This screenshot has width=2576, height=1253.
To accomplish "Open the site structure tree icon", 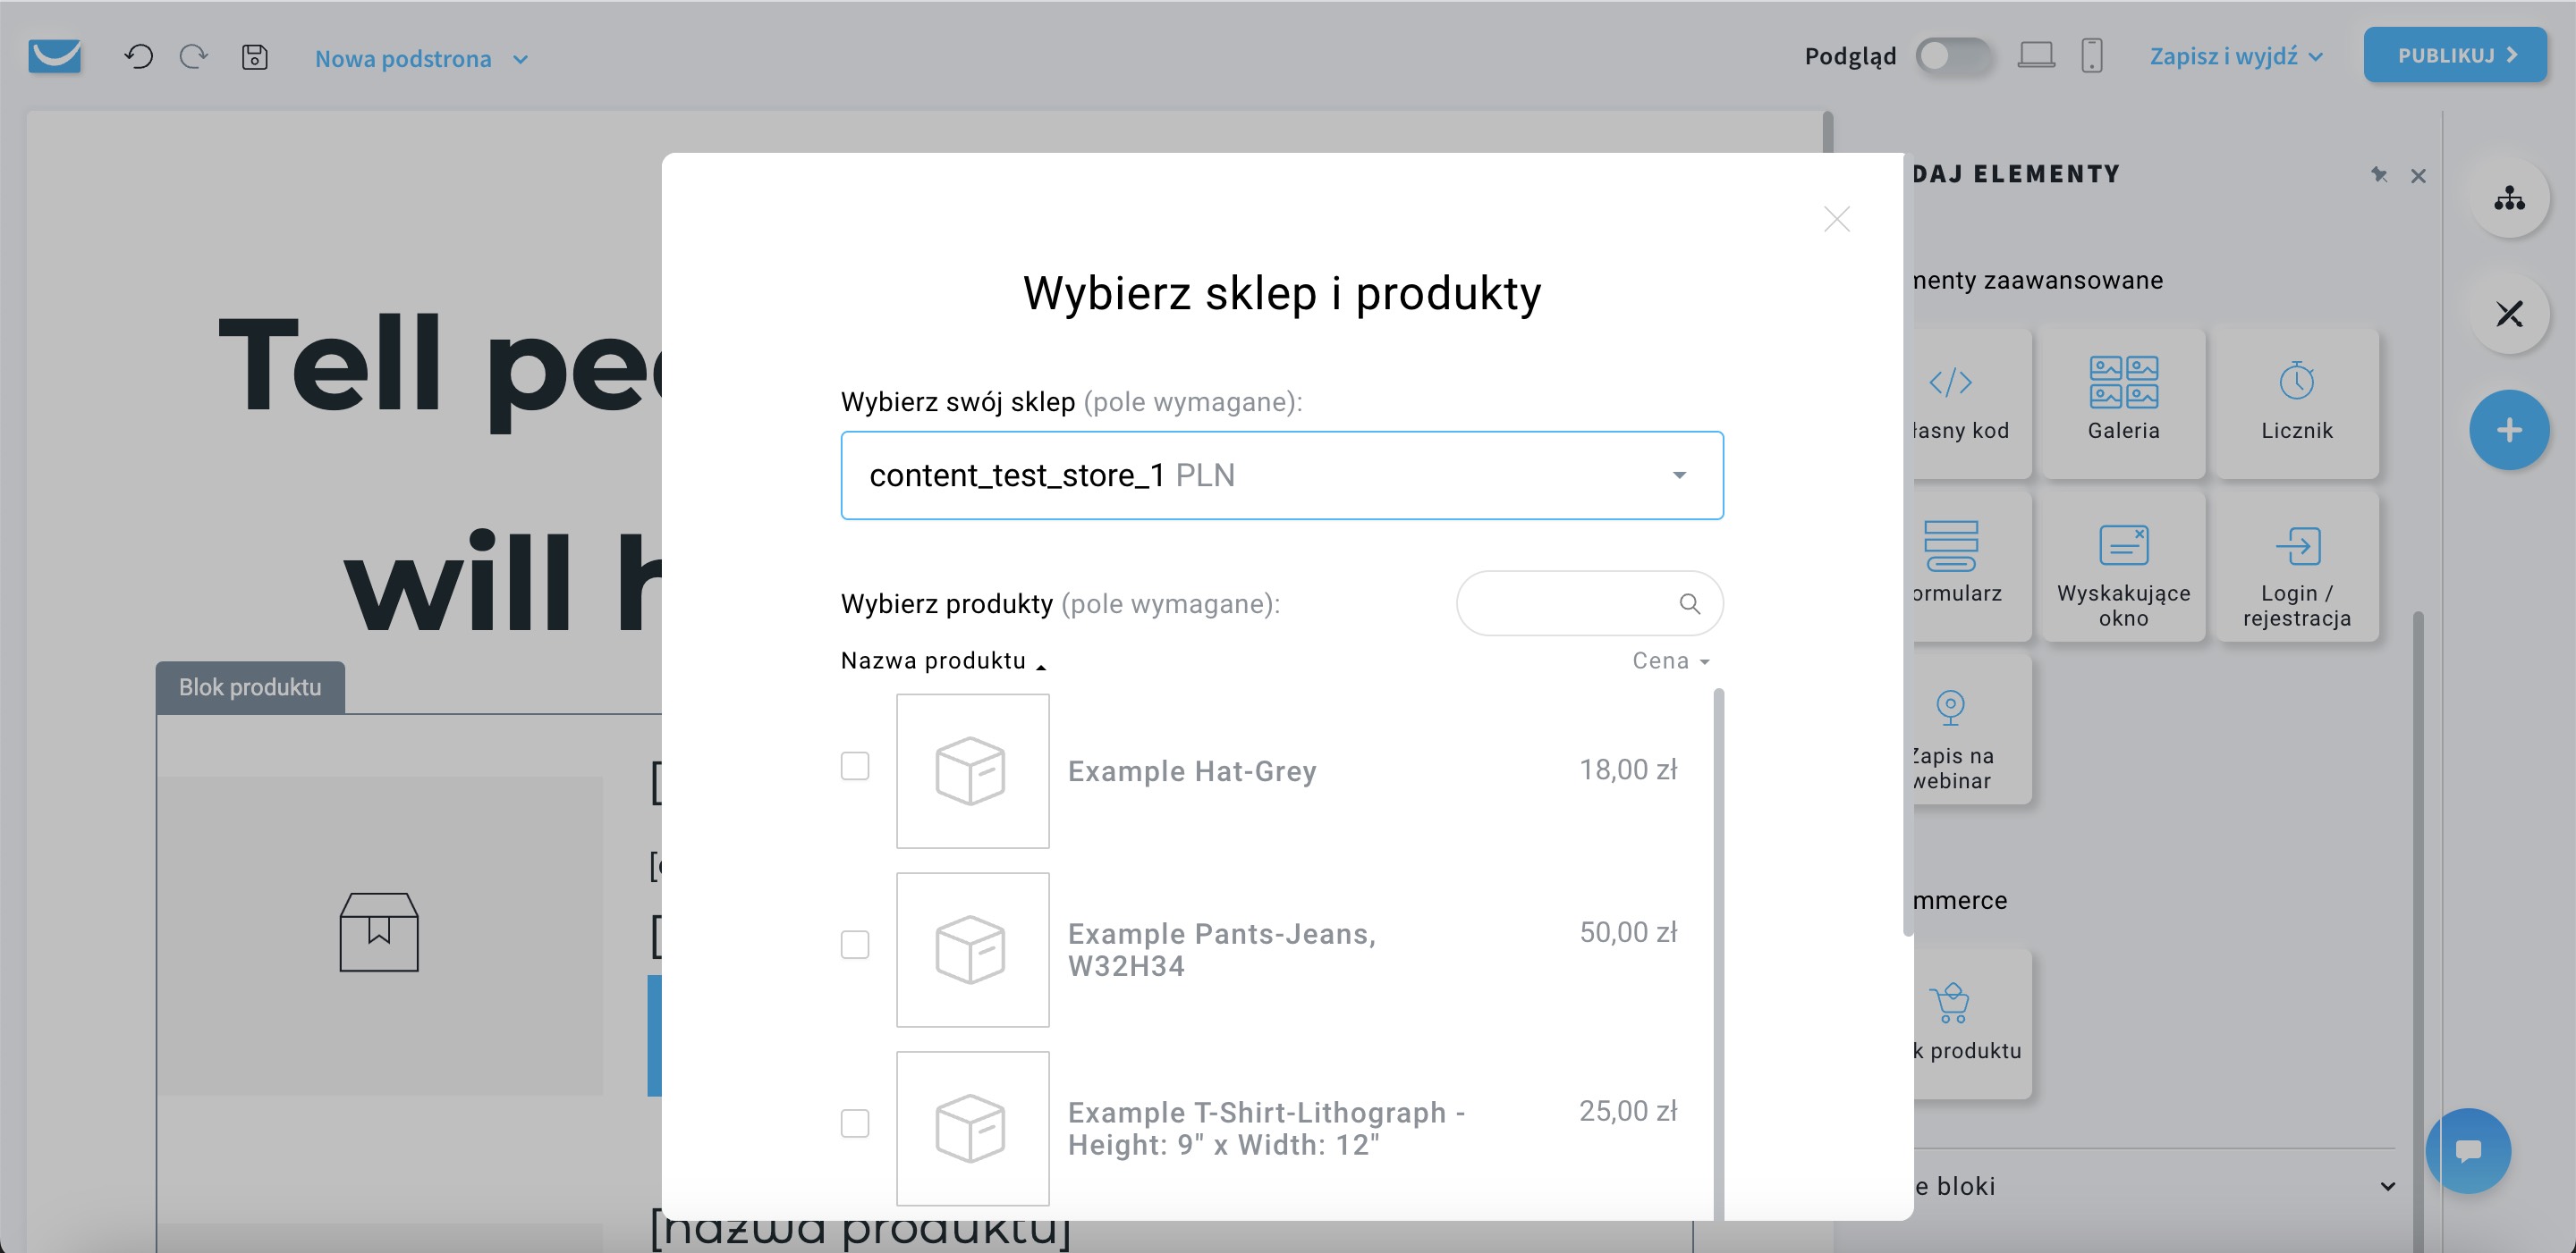I will click(x=2508, y=198).
